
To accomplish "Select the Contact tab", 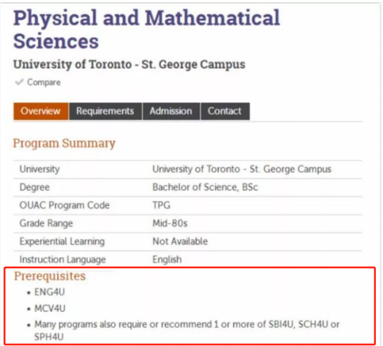I will coord(225,111).
